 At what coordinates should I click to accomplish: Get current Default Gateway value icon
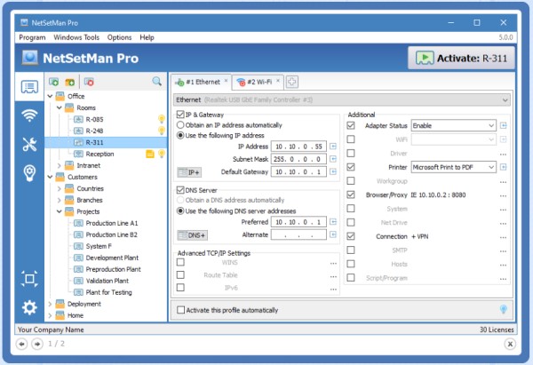333,171
